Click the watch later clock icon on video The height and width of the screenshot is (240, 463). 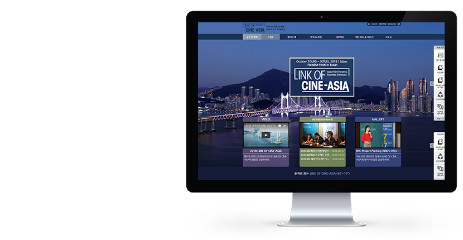tap(281, 126)
